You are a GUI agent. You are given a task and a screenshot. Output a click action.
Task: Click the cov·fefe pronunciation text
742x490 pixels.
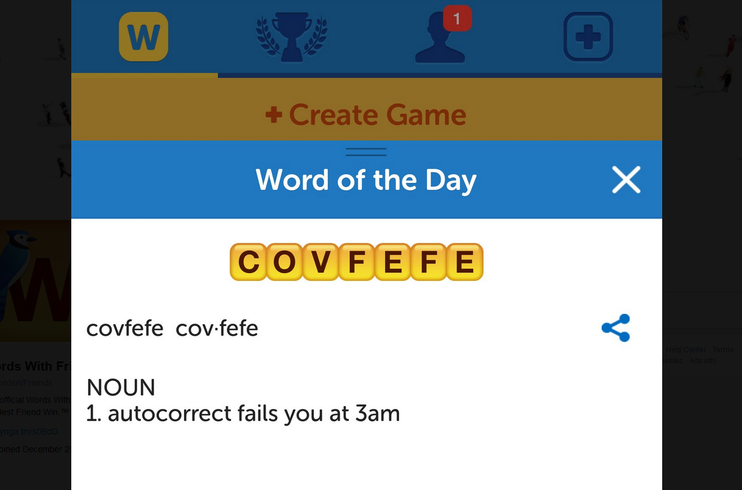pyautogui.click(x=217, y=328)
